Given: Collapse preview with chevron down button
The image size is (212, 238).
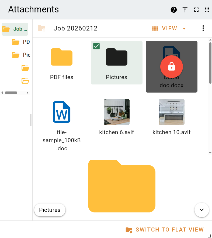Looking at the screenshot, I should click(x=201, y=210).
